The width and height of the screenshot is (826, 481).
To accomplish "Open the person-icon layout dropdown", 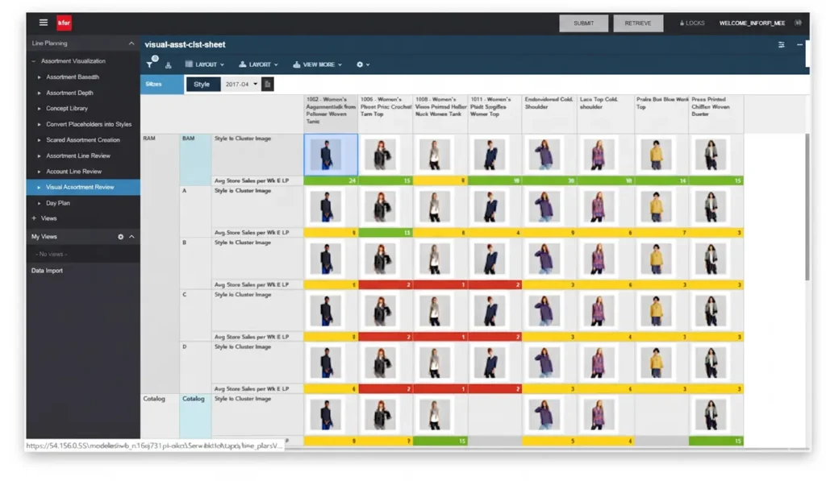I will pyautogui.click(x=258, y=64).
